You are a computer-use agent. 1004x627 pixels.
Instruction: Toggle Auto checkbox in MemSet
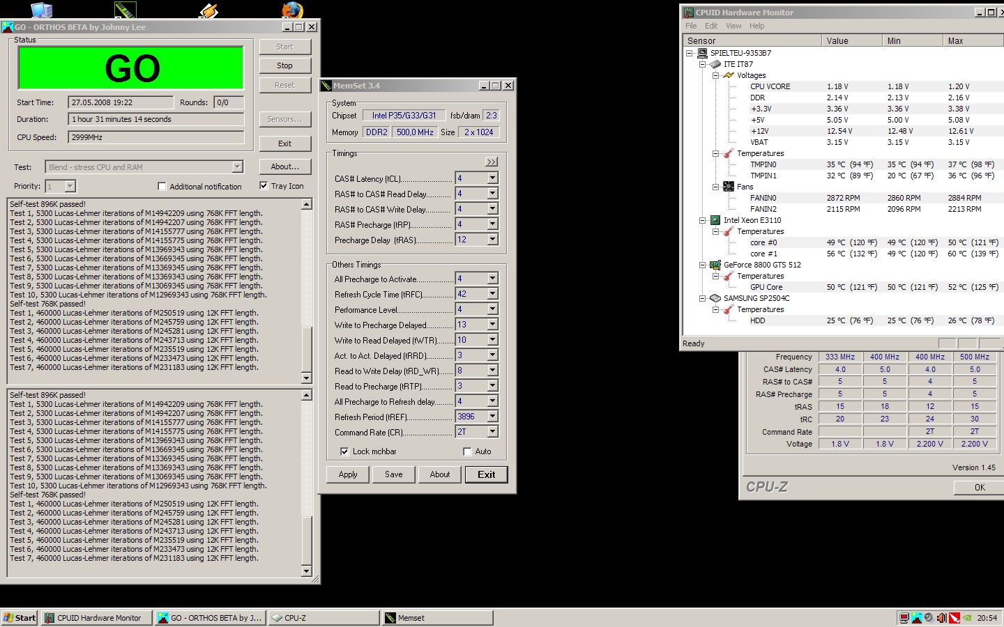tap(467, 451)
